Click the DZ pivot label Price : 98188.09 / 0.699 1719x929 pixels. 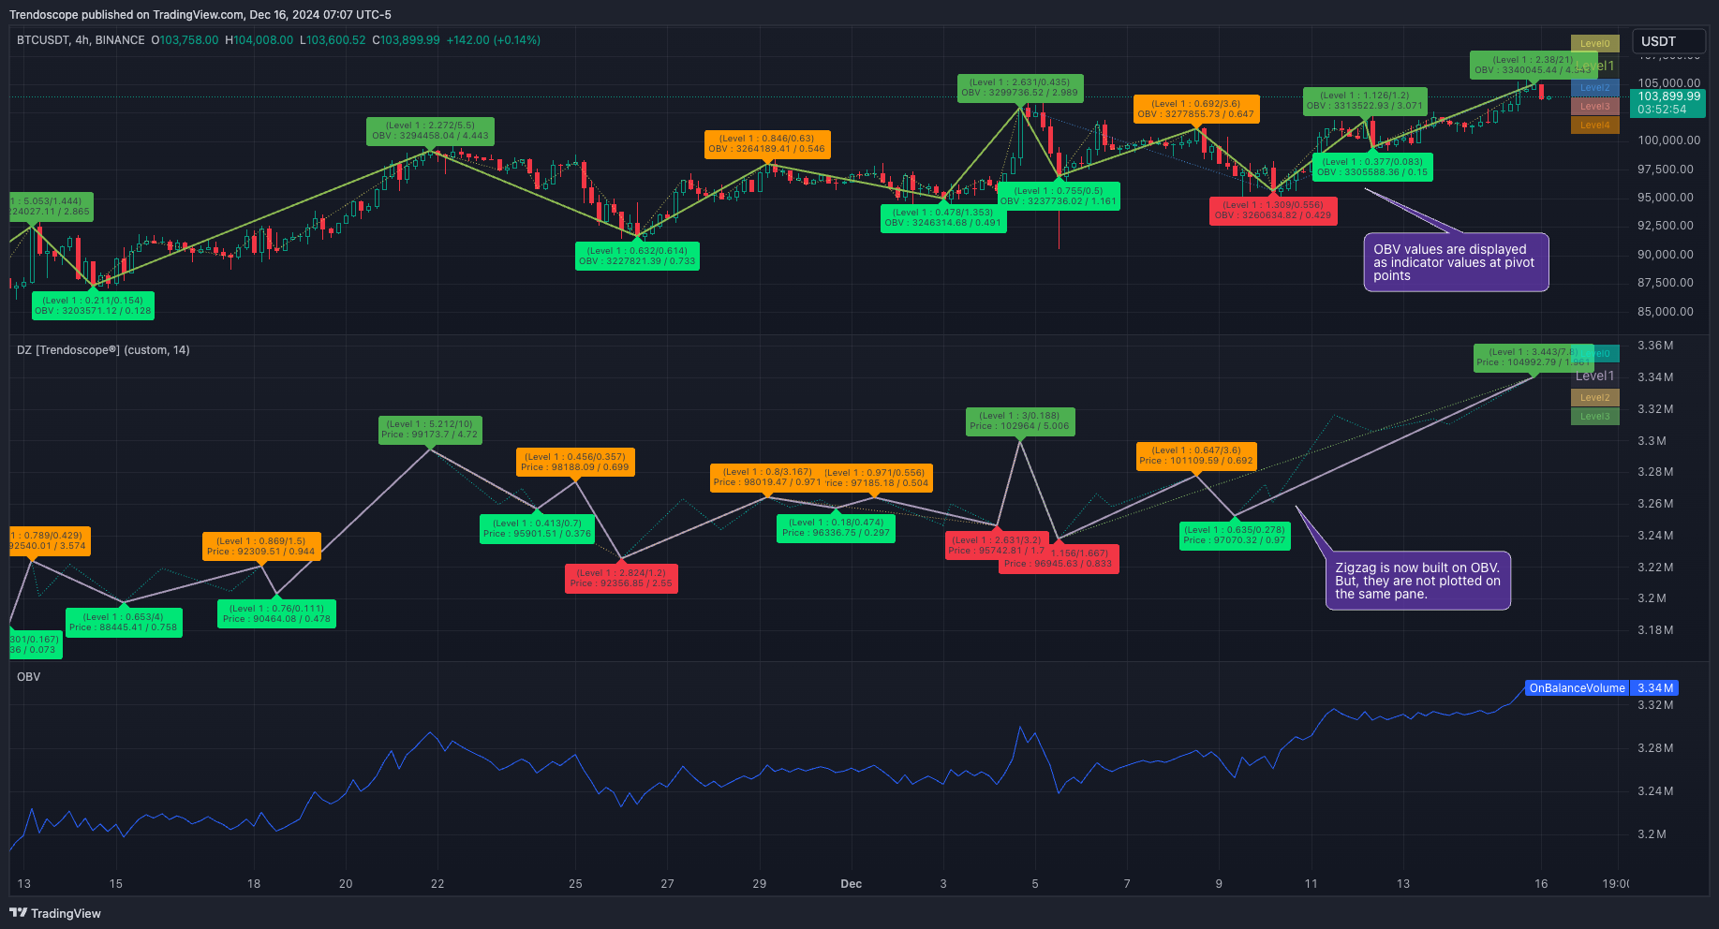click(575, 462)
